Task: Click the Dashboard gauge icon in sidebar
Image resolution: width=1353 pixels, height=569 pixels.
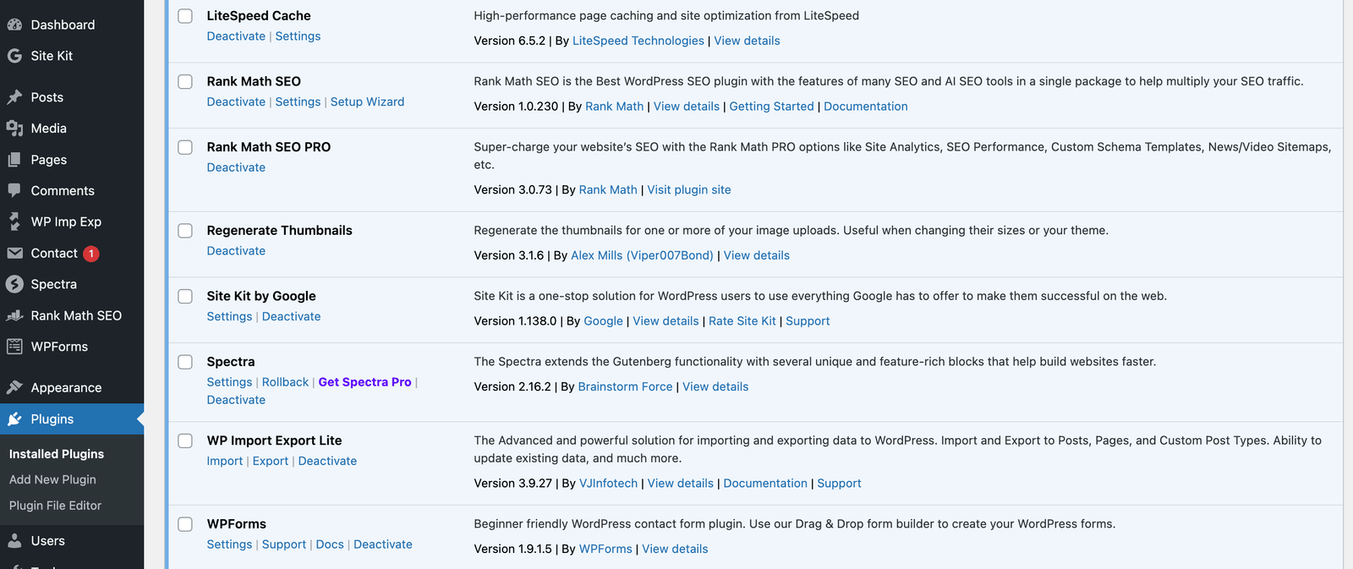Action: [x=14, y=25]
